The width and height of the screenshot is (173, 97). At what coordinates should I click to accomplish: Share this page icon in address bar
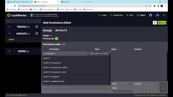tap(146, 6)
